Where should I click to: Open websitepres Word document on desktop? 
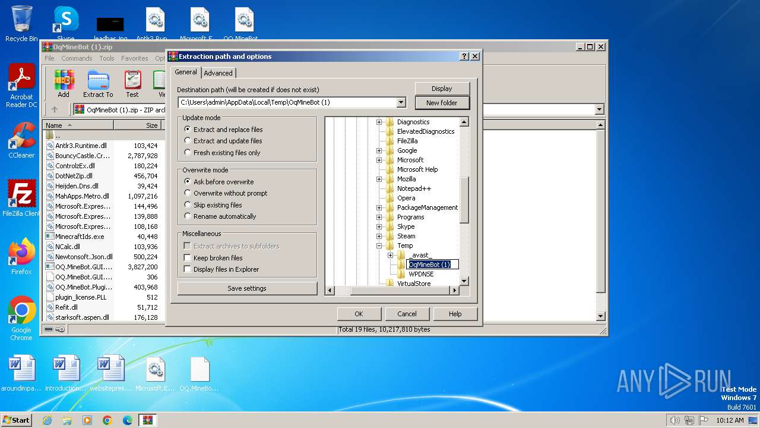coord(110,373)
